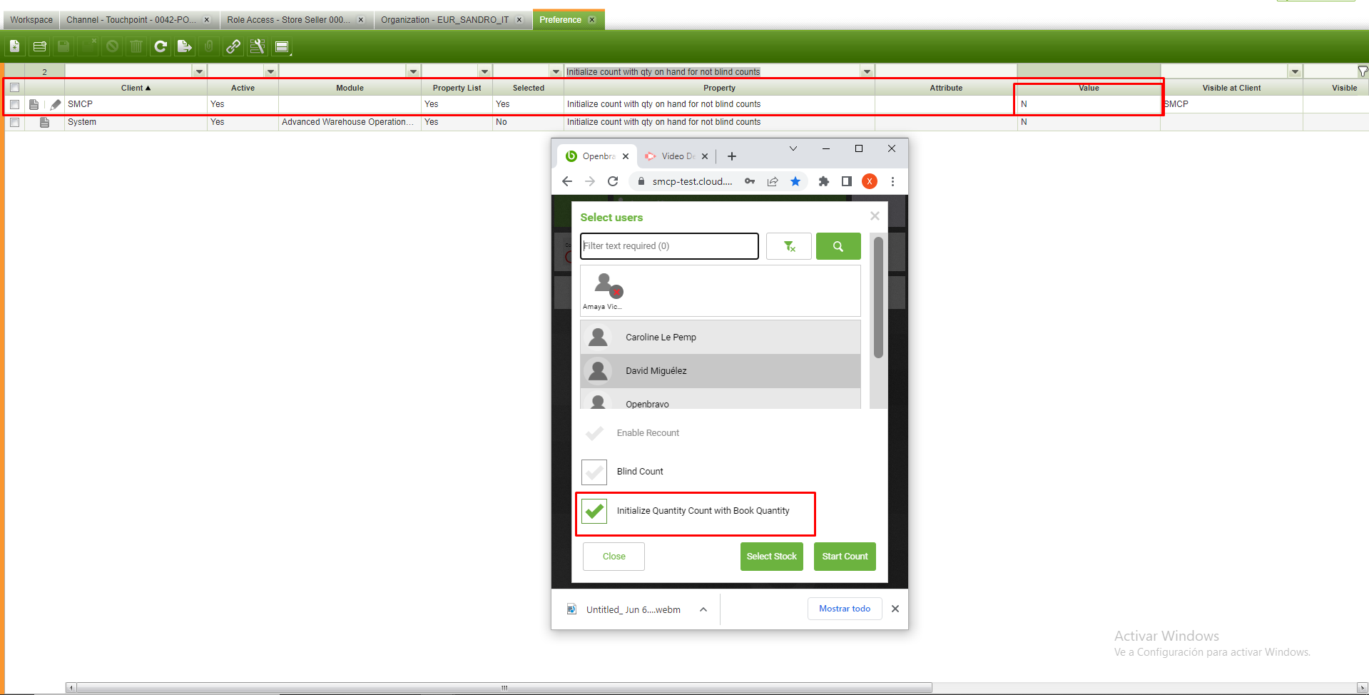Open the Property List filter dropdown
1369x695 pixels.
click(x=484, y=71)
